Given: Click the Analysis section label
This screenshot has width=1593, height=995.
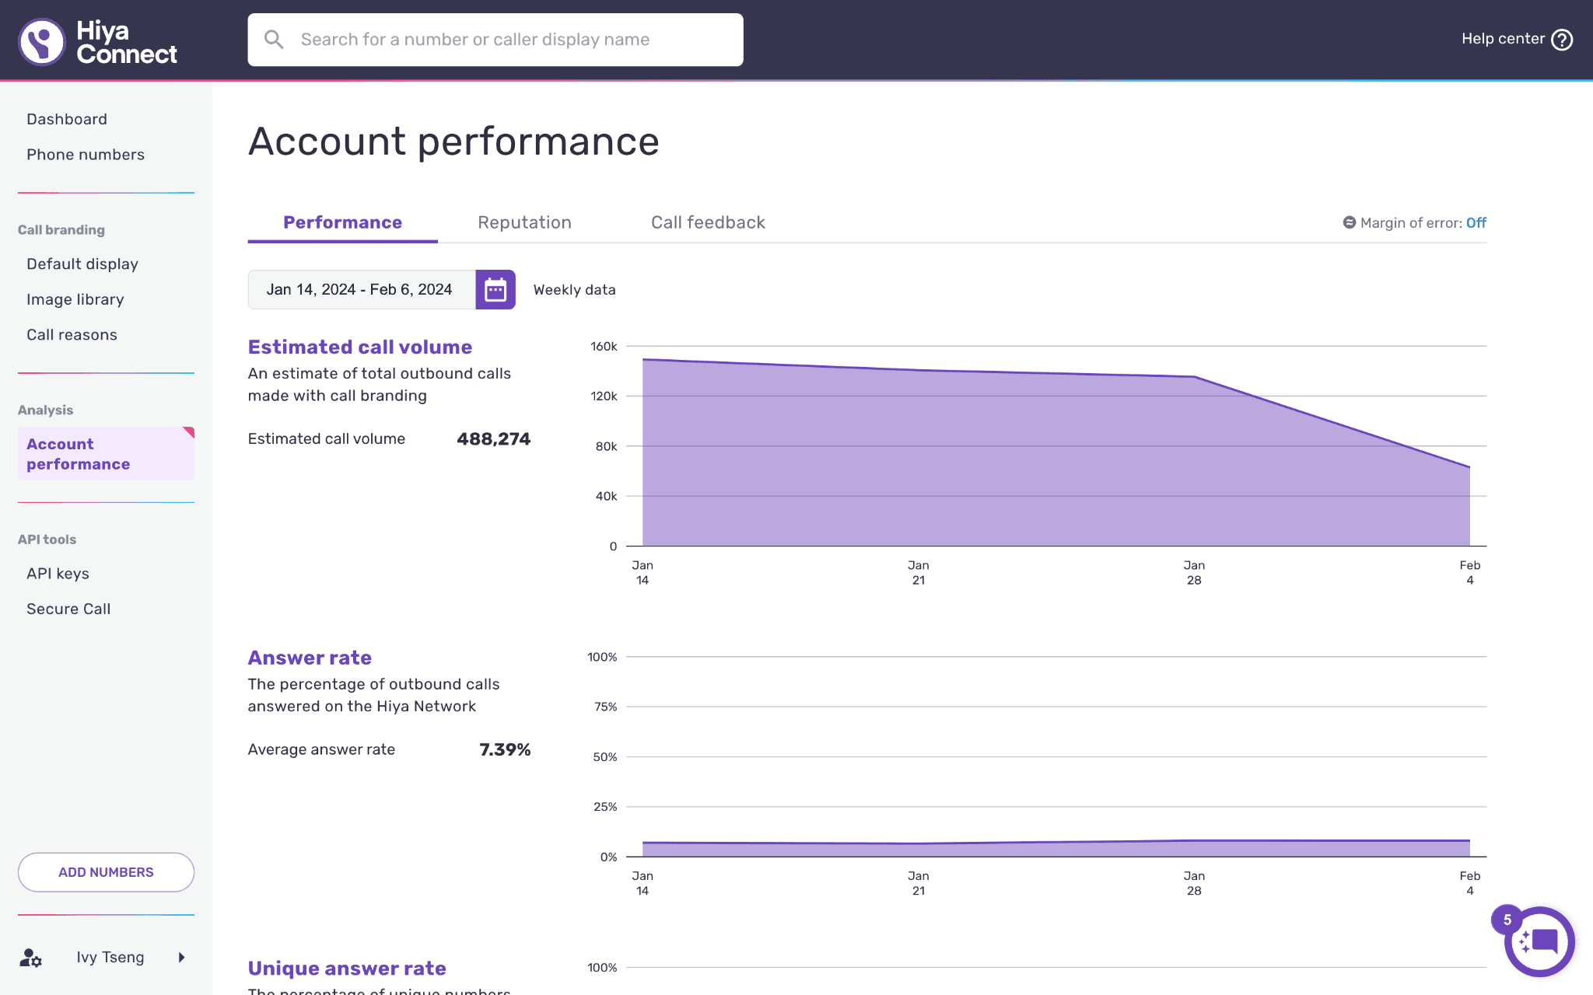Looking at the screenshot, I should pyautogui.click(x=45, y=410).
